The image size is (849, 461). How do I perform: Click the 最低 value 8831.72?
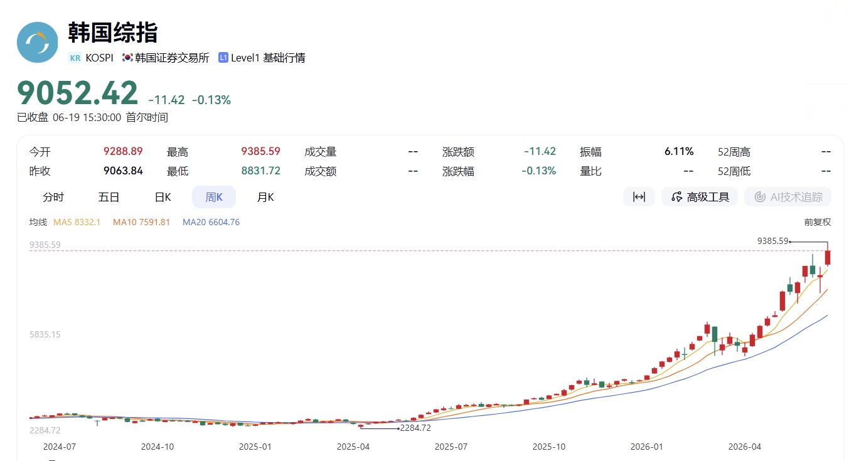tap(260, 171)
